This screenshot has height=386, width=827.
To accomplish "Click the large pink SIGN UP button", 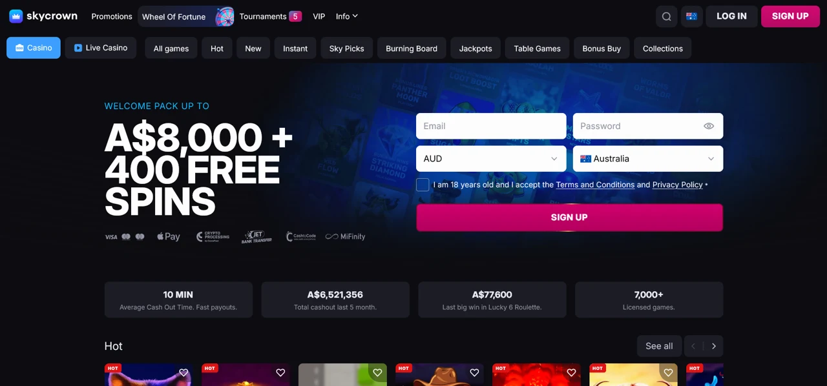I will pyautogui.click(x=569, y=218).
